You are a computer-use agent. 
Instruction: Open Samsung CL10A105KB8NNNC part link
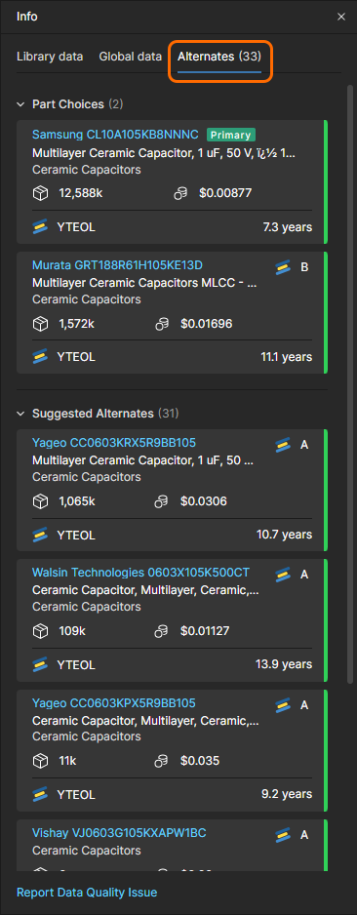point(115,135)
